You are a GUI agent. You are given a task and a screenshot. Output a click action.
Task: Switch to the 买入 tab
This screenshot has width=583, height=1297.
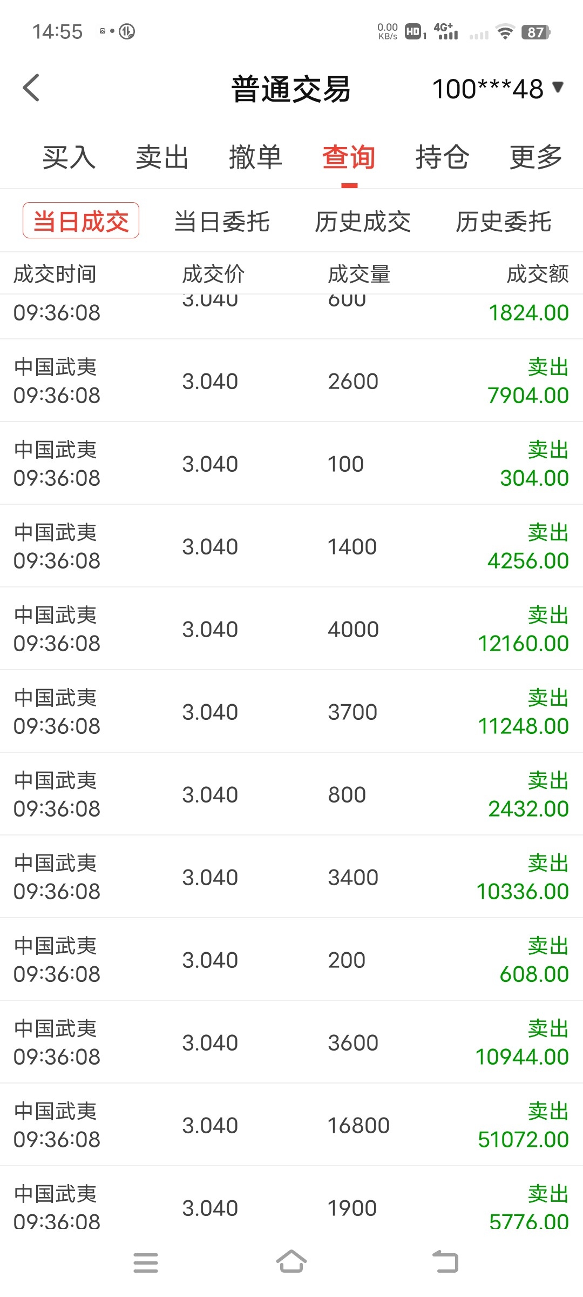[69, 157]
